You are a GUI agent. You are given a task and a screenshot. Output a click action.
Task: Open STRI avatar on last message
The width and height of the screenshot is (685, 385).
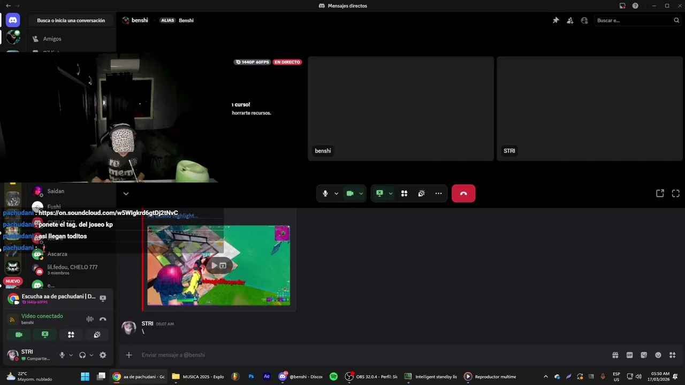pyautogui.click(x=129, y=328)
